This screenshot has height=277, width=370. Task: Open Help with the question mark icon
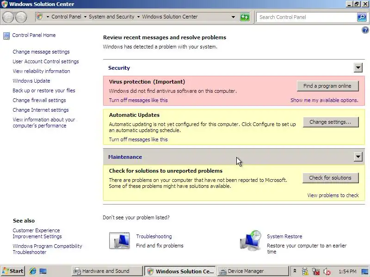[365, 30]
